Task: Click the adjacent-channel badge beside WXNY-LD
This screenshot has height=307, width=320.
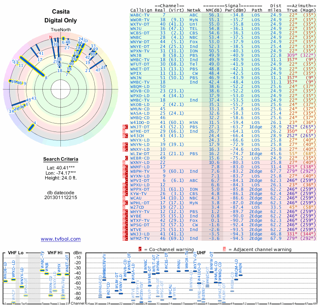Action: tap(124, 163)
